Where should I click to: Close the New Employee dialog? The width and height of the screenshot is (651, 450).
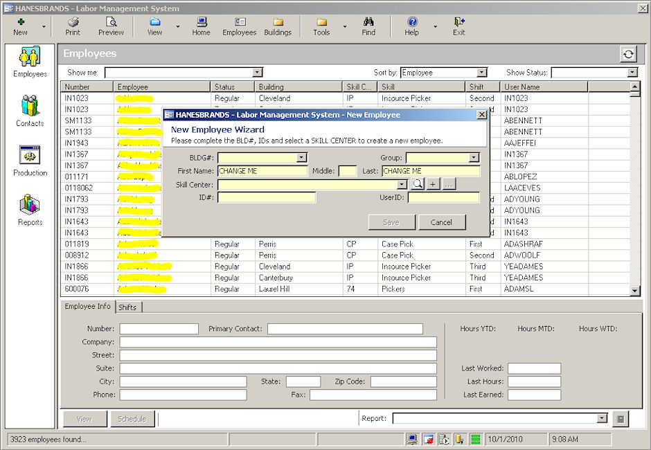pyautogui.click(x=481, y=114)
